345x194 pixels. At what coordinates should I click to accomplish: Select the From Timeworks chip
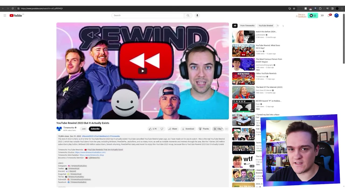pos(247,26)
